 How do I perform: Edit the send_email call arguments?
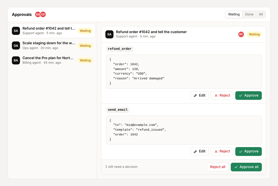[x=199, y=151]
